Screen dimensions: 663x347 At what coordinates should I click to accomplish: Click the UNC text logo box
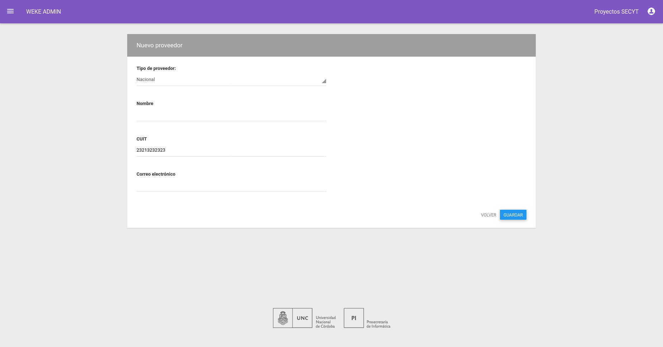(302, 318)
